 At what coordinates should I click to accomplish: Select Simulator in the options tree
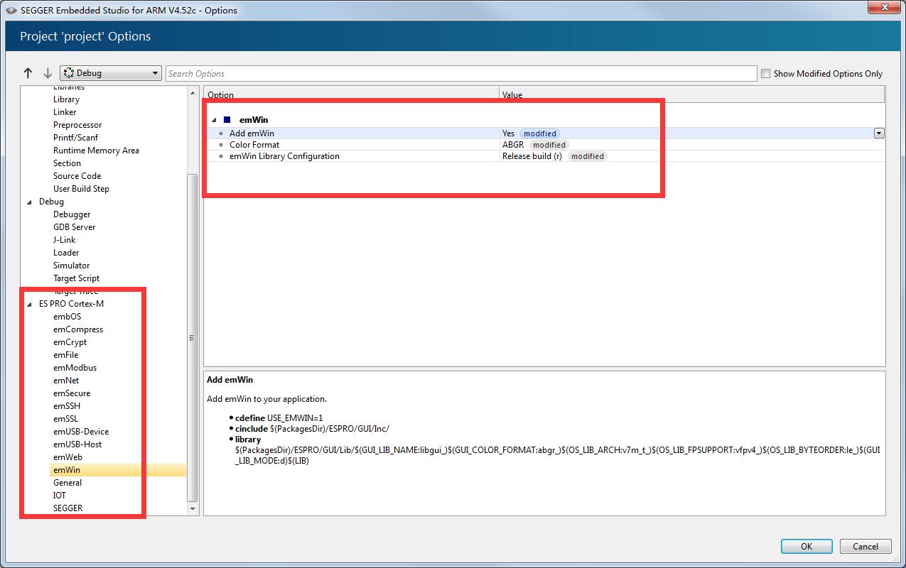click(x=71, y=266)
